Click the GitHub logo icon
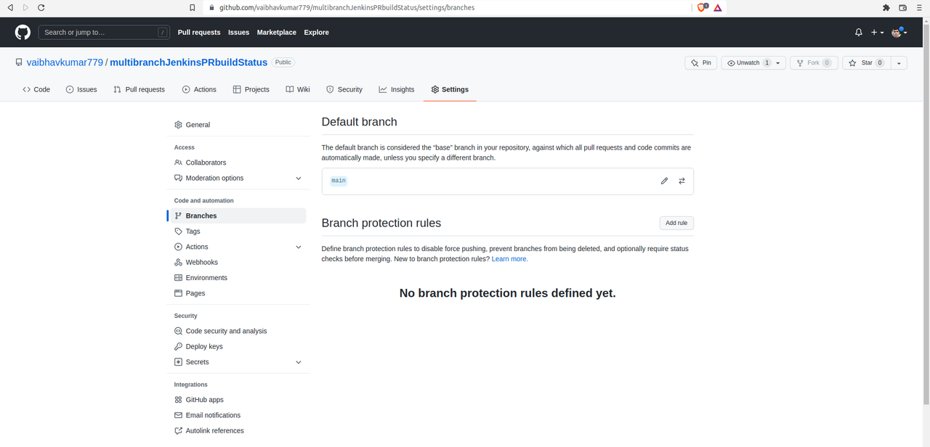 pos(23,33)
